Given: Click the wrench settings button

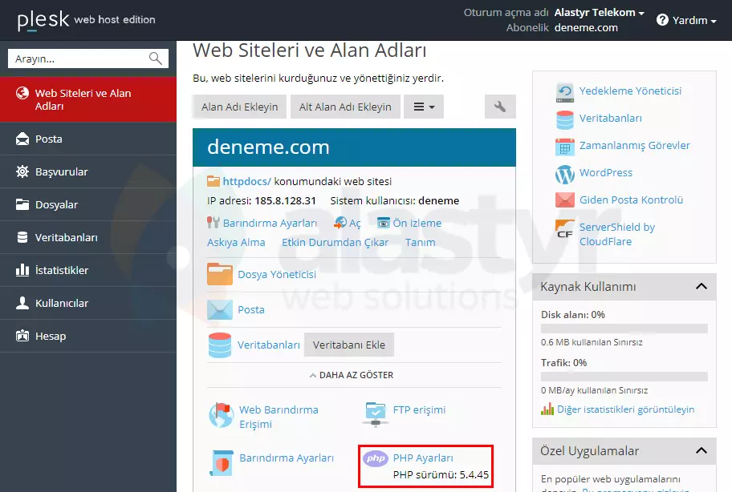Looking at the screenshot, I should point(500,107).
